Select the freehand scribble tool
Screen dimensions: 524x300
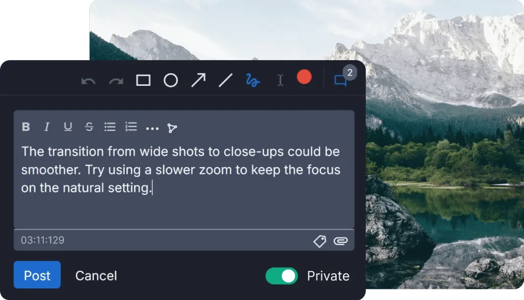point(252,80)
